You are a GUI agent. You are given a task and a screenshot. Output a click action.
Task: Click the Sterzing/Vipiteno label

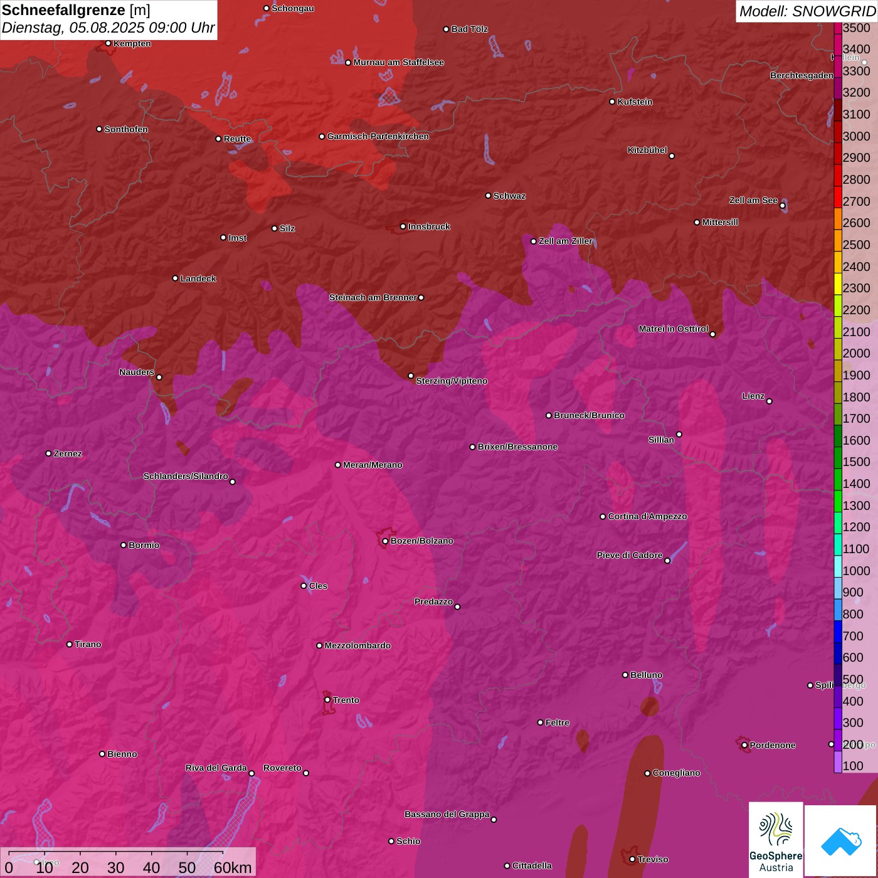pyautogui.click(x=452, y=381)
